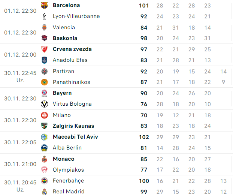Select the Partizan team name
This screenshot has height=196, width=233.
[63, 71]
